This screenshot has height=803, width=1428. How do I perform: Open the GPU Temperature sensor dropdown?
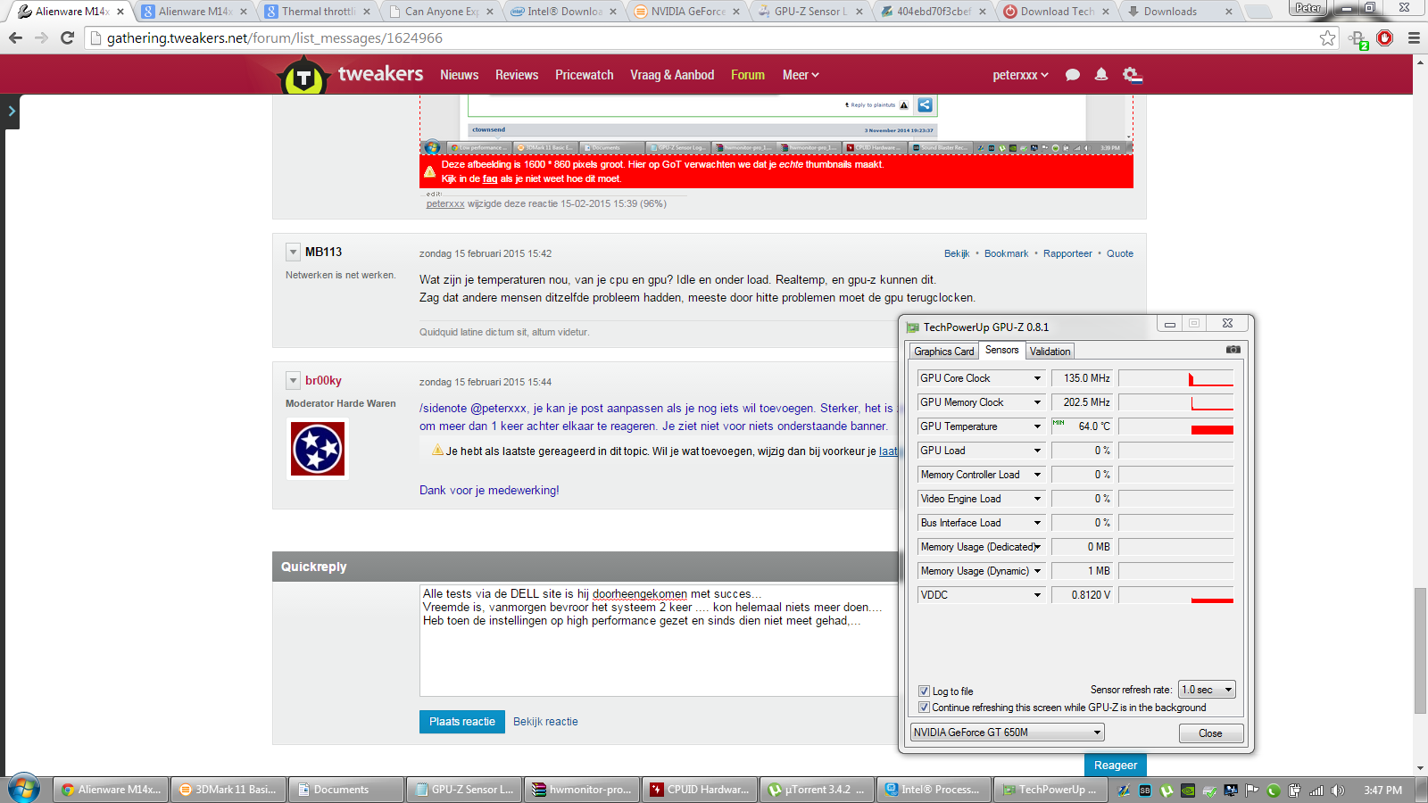tap(1037, 426)
